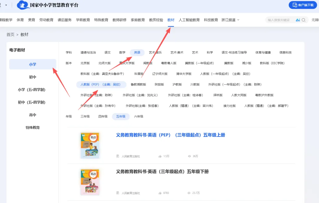The width and height of the screenshot is (319, 203).
Task: Open the 英语五年级下册 textbook title
Action: tap(162, 171)
